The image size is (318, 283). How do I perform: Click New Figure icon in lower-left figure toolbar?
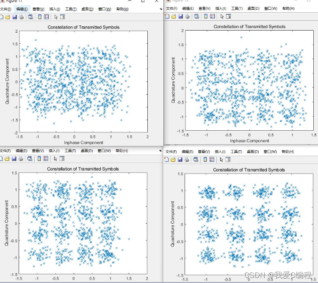tap(1, 159)
